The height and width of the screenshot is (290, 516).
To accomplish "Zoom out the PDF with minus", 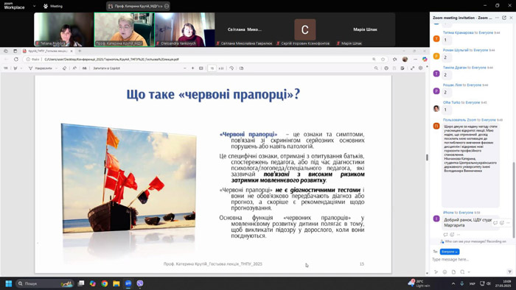I will point(184,68).
